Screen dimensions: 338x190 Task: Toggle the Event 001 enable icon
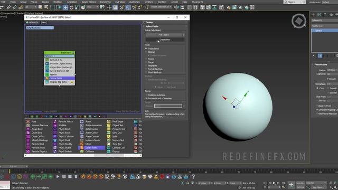(73, 53)
